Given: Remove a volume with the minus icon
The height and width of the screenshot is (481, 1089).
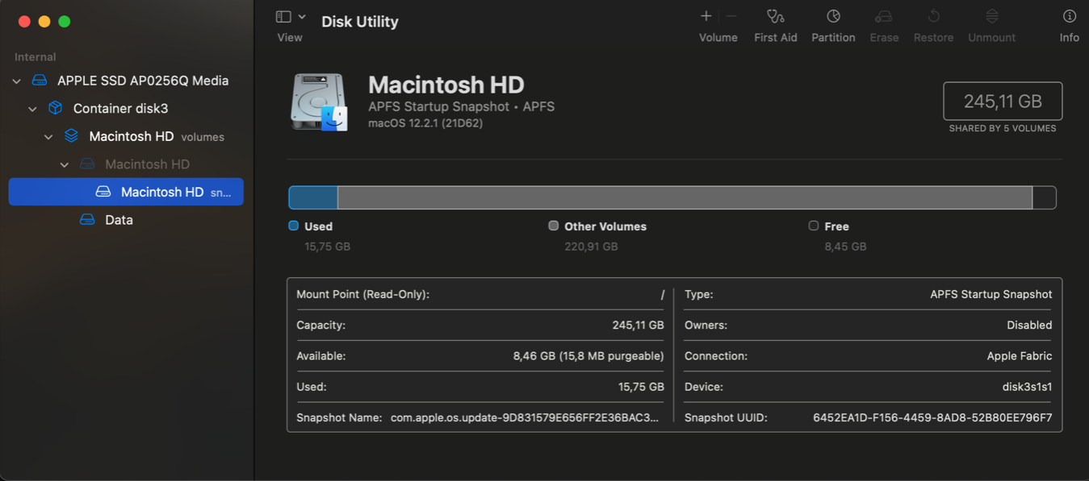Looking at the screenshot, I should point(731,16).
